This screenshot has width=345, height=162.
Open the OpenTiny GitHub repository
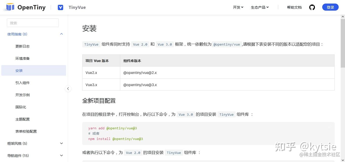tap(312, 7)
